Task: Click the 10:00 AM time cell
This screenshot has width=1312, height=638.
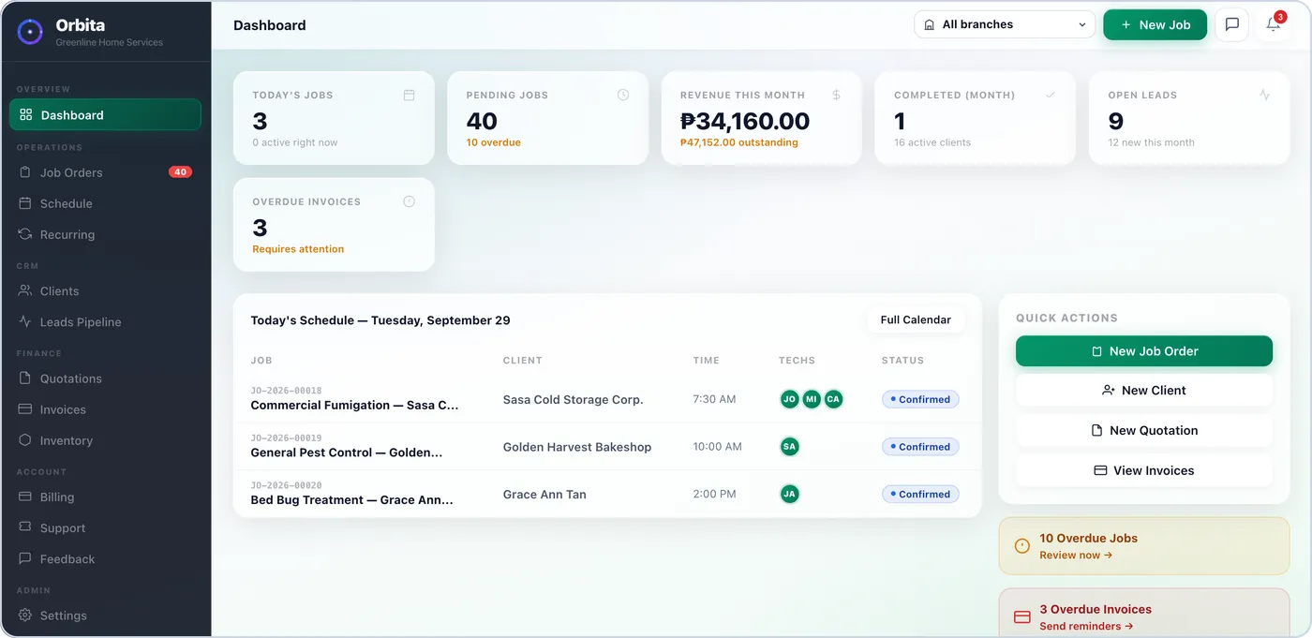Action: click(x=717, y=447)
